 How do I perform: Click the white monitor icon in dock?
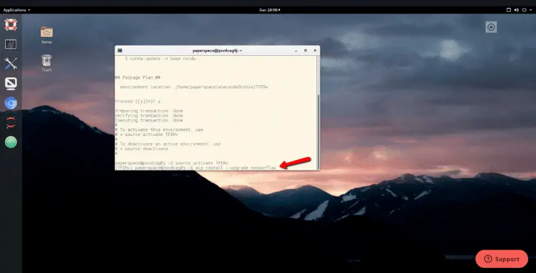11,83
